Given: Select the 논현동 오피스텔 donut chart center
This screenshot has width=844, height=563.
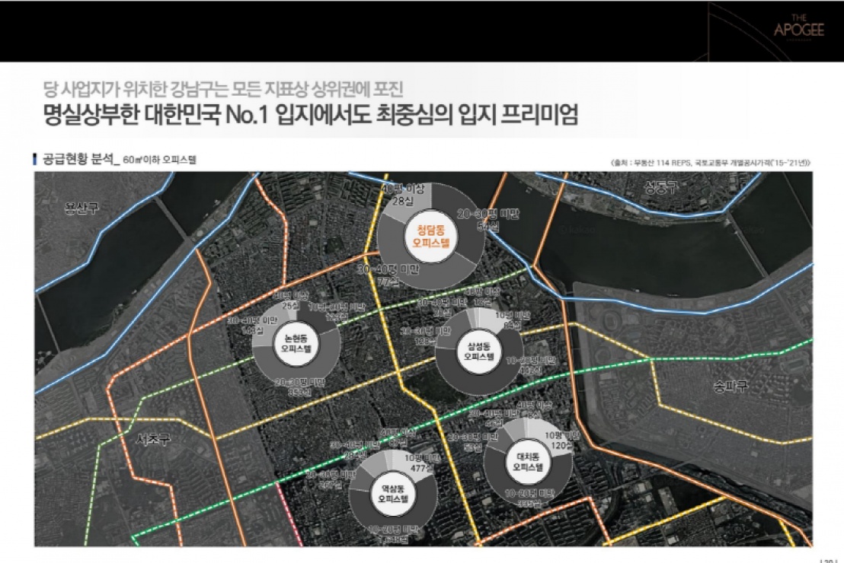Looking at the screenshot, I should (296, 344).
